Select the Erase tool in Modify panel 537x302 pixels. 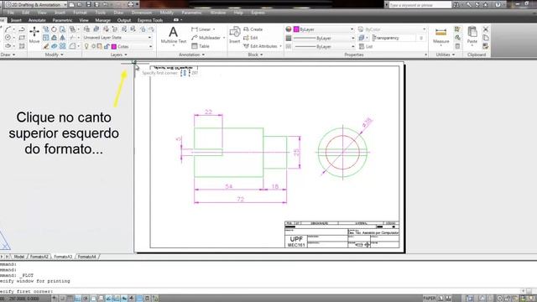tap(45, 46)
